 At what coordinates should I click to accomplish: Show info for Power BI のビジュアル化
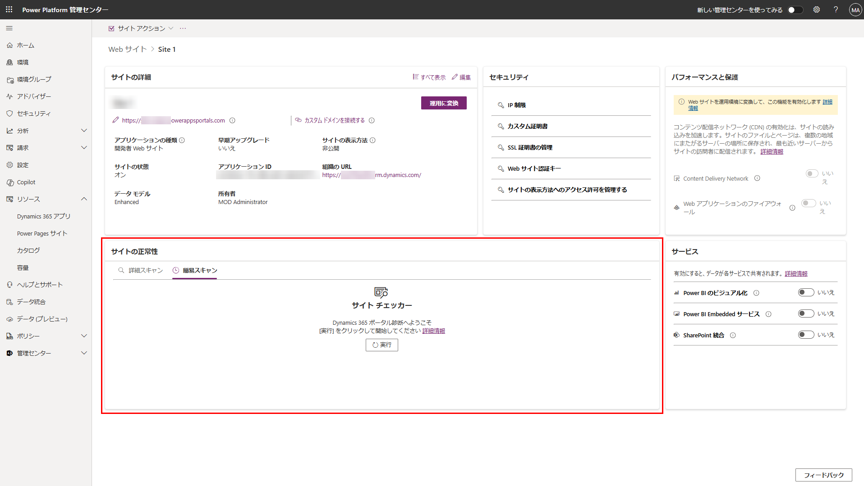(x=756, y=293)
